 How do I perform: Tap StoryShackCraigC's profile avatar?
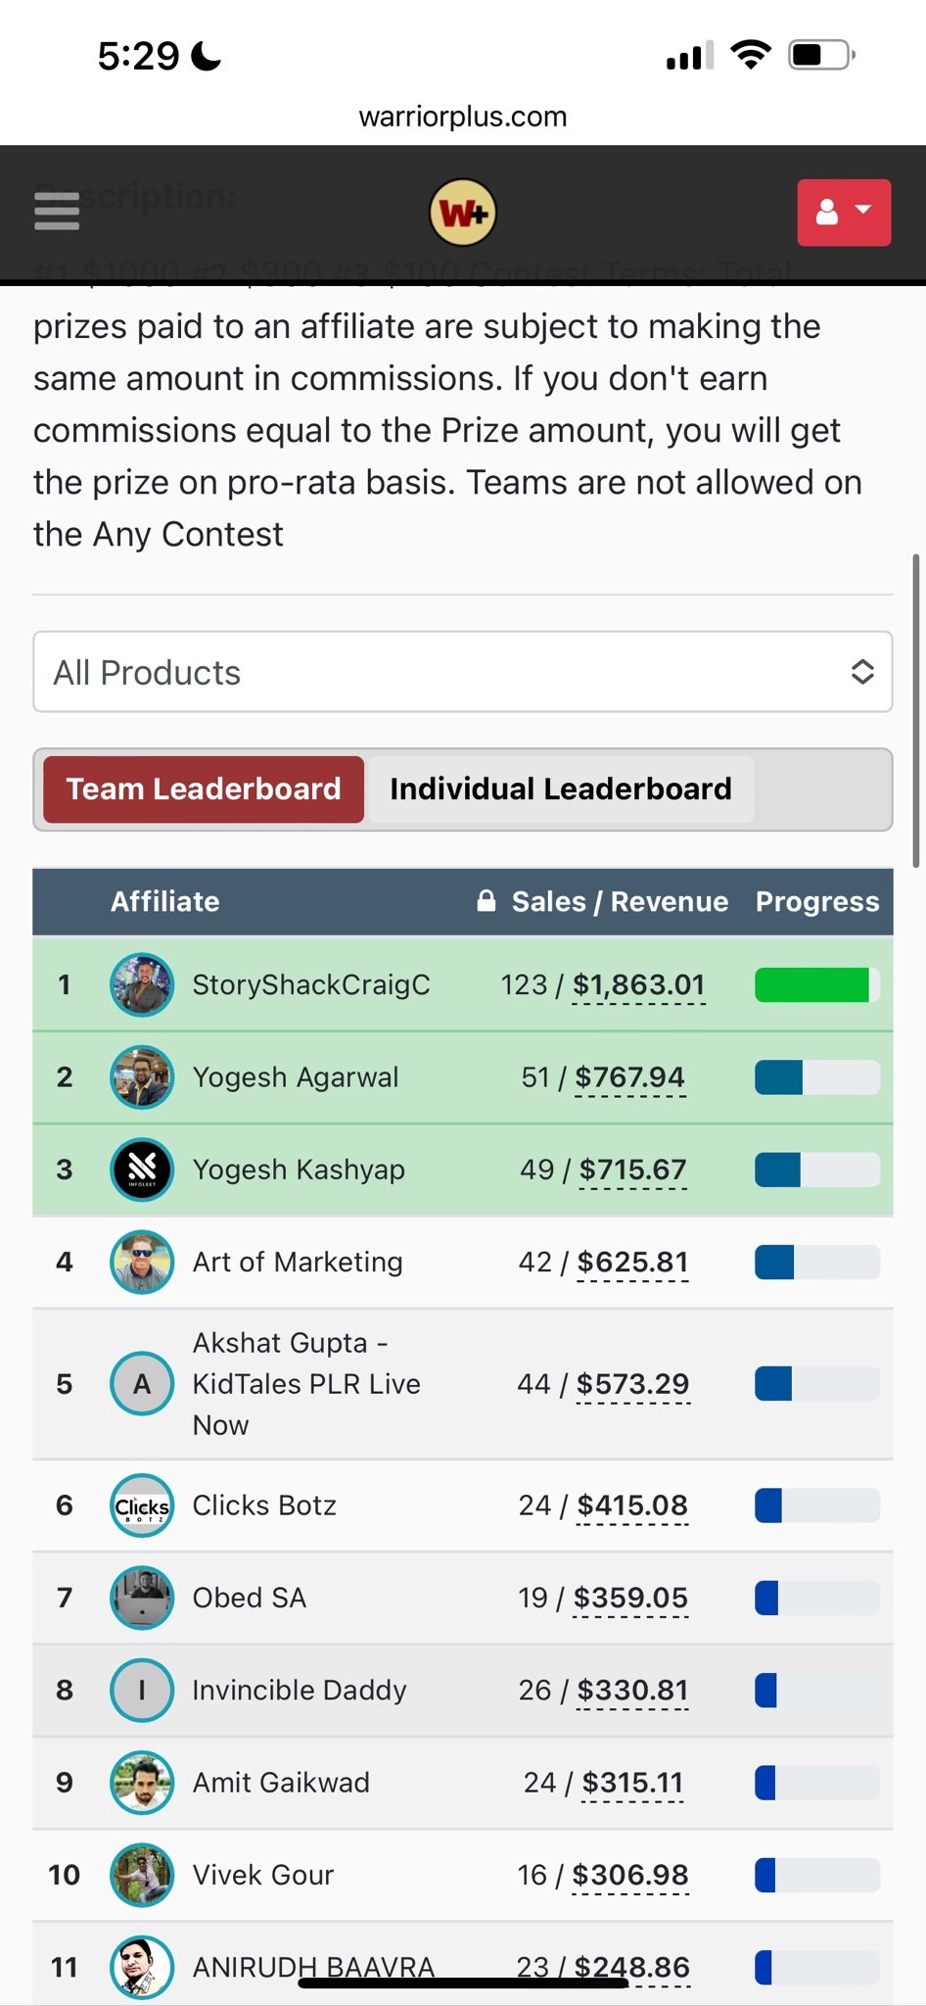142,985
